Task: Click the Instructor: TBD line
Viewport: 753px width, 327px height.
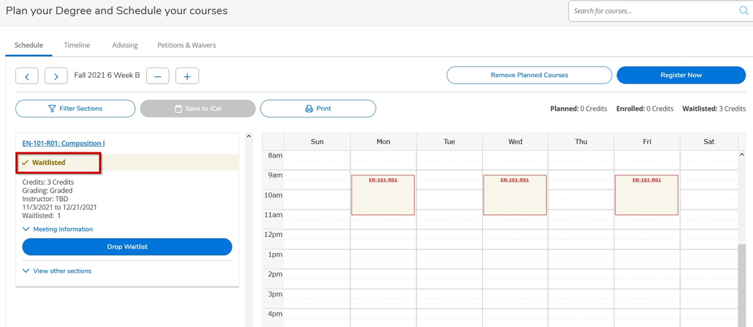Action: tap(45, 199)
